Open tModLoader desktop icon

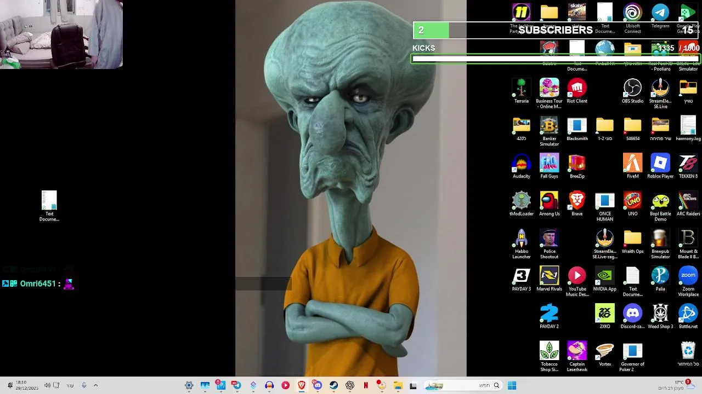[x=521, y=204]
